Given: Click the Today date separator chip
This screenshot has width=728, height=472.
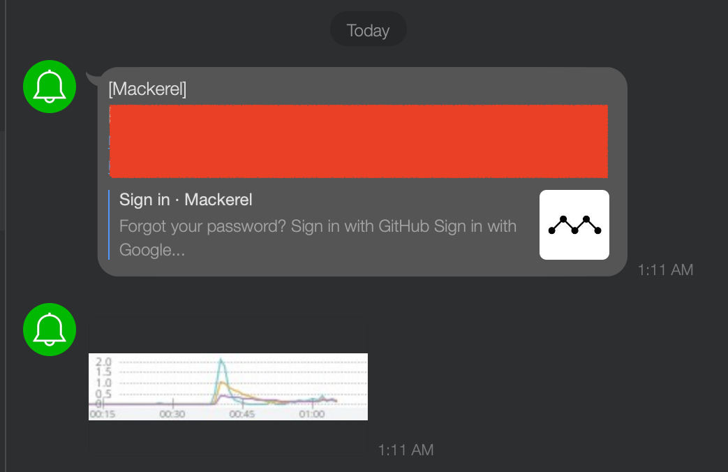Looking at the screenshot, I should click(x=368, y=29).
